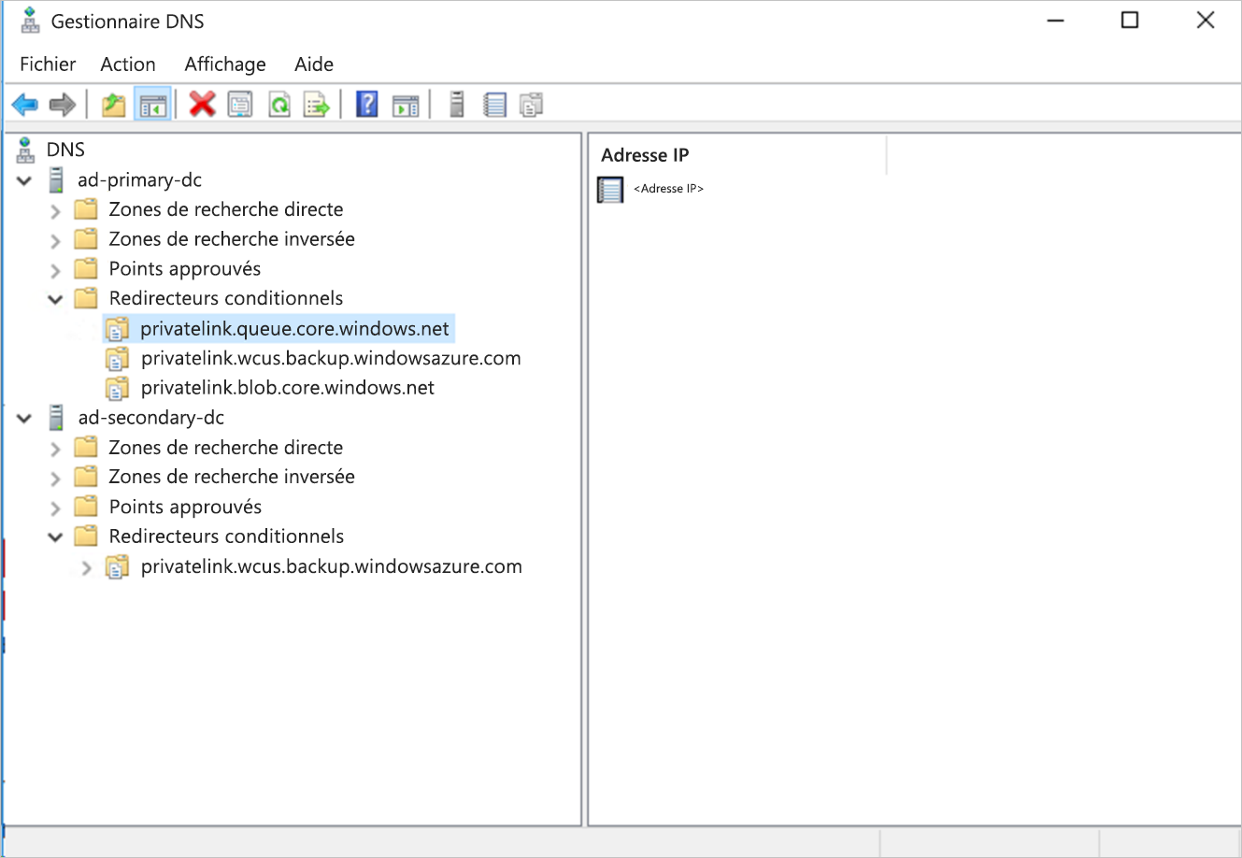Toggle the Show/Hide Console Tree button
The height and width of the screenshot is (858, 1242).
152,104
